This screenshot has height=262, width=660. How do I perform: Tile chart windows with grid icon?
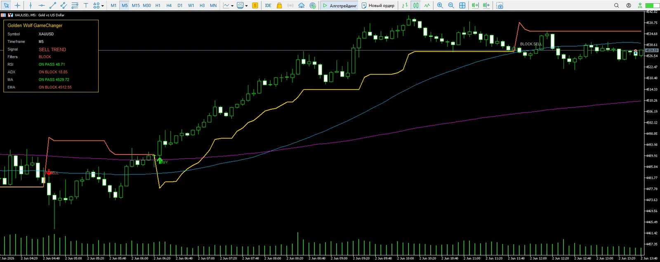coord(462,5)
